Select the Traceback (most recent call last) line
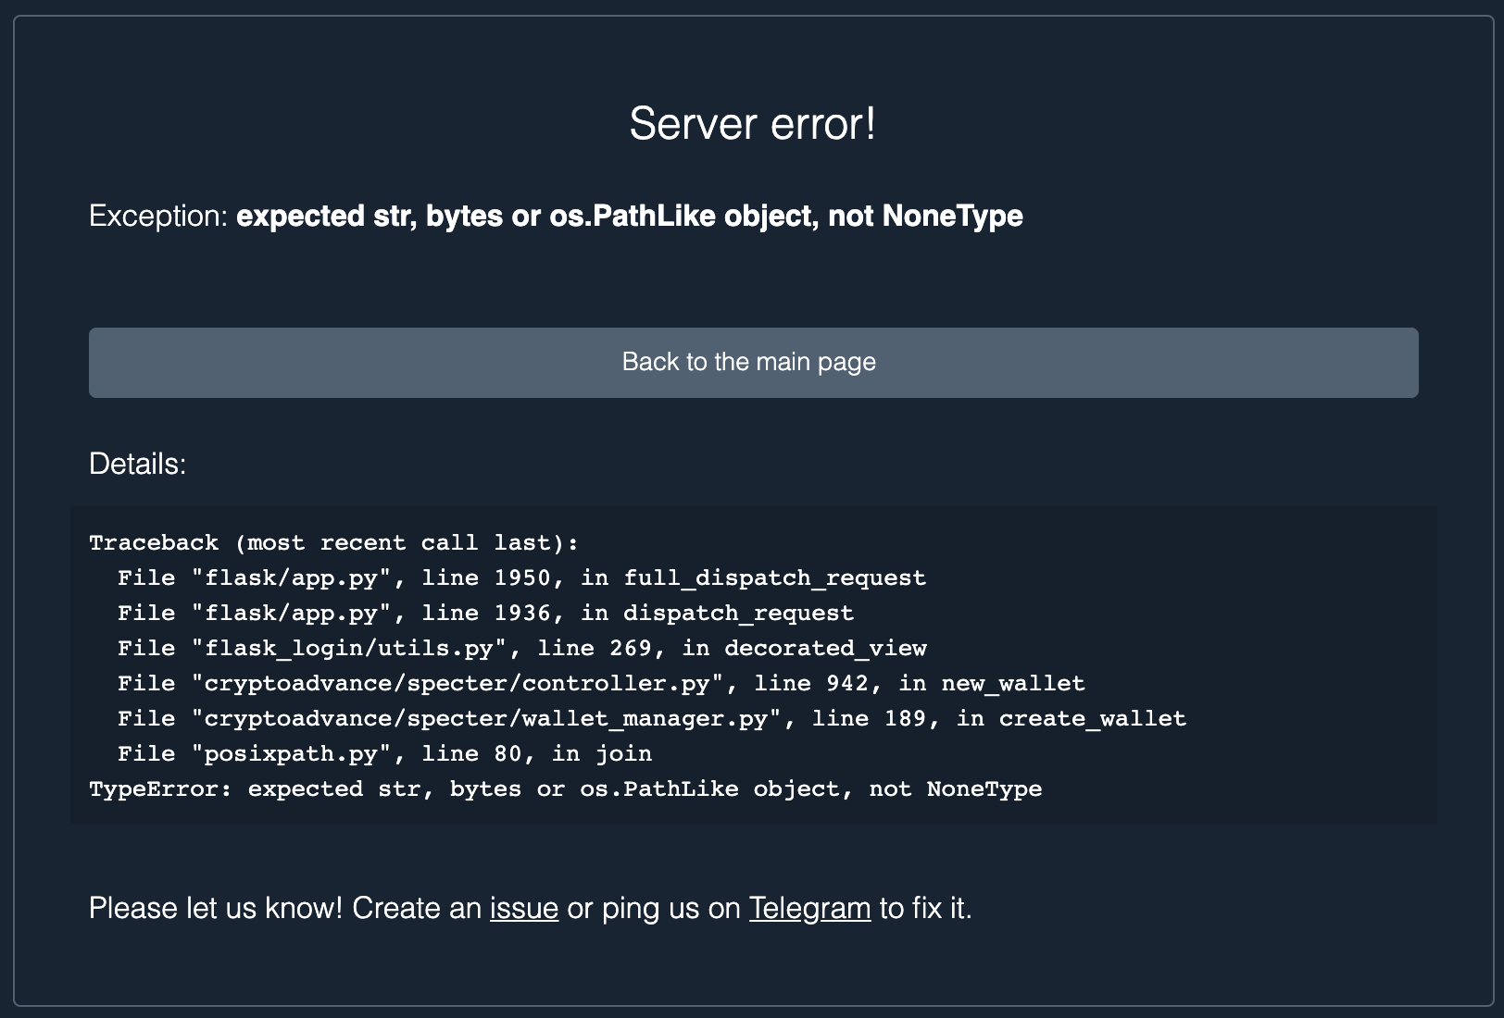The image size is (1504, 1018). click(333, 543)
